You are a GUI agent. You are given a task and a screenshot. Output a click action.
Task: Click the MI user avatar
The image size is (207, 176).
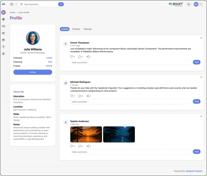(x=196, y=4)
